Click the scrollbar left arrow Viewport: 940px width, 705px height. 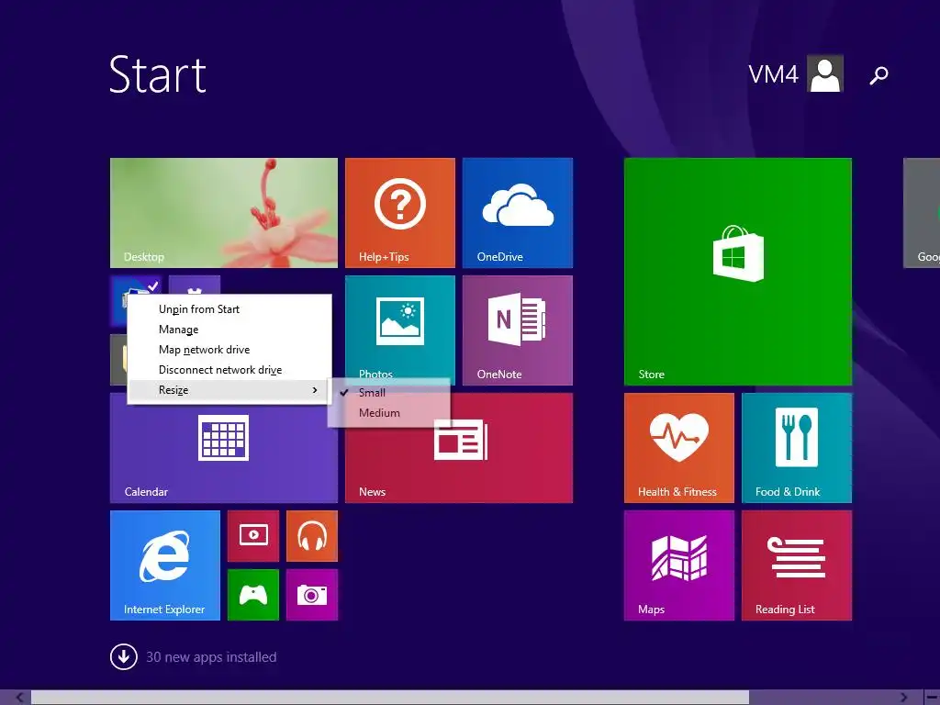(x=19, y=698)
